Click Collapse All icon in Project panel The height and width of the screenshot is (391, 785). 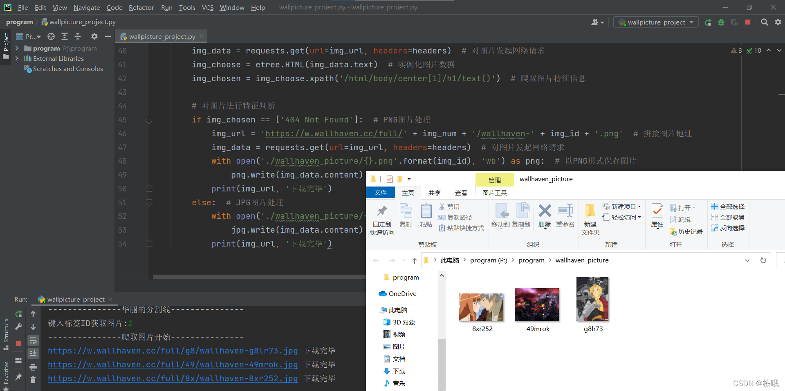tap(78, 36)
